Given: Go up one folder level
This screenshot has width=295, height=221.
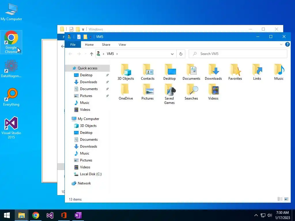Looking at the screenshot, I should (92, 54).
